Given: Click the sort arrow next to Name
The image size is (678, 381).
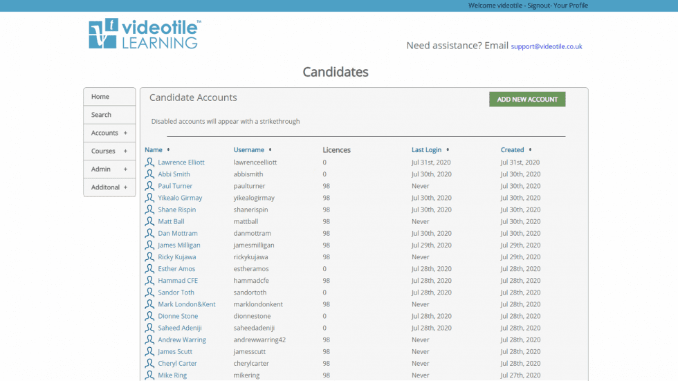Looking at the screenshot, I should (168, 149).
